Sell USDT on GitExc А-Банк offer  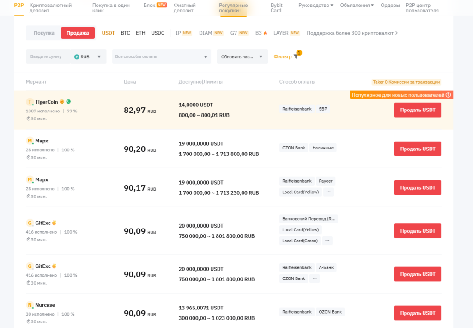tap(418, 274)
